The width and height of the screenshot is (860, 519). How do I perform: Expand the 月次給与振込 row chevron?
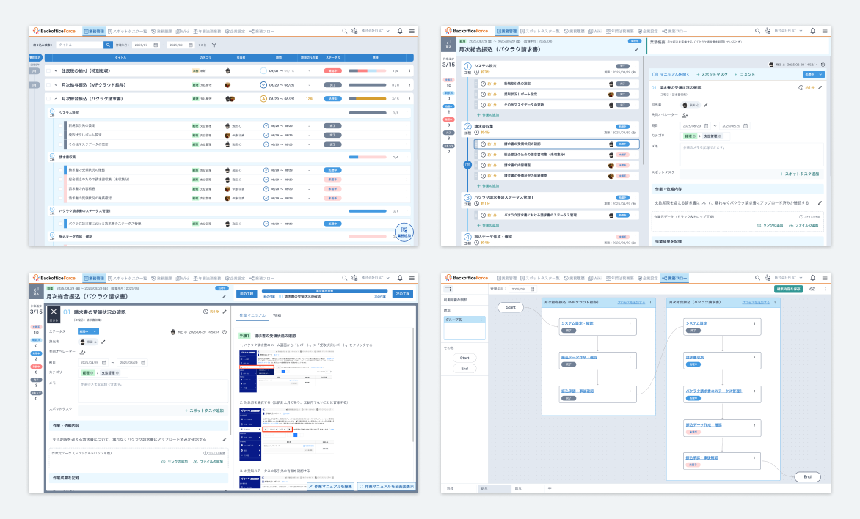coord(55,85)
